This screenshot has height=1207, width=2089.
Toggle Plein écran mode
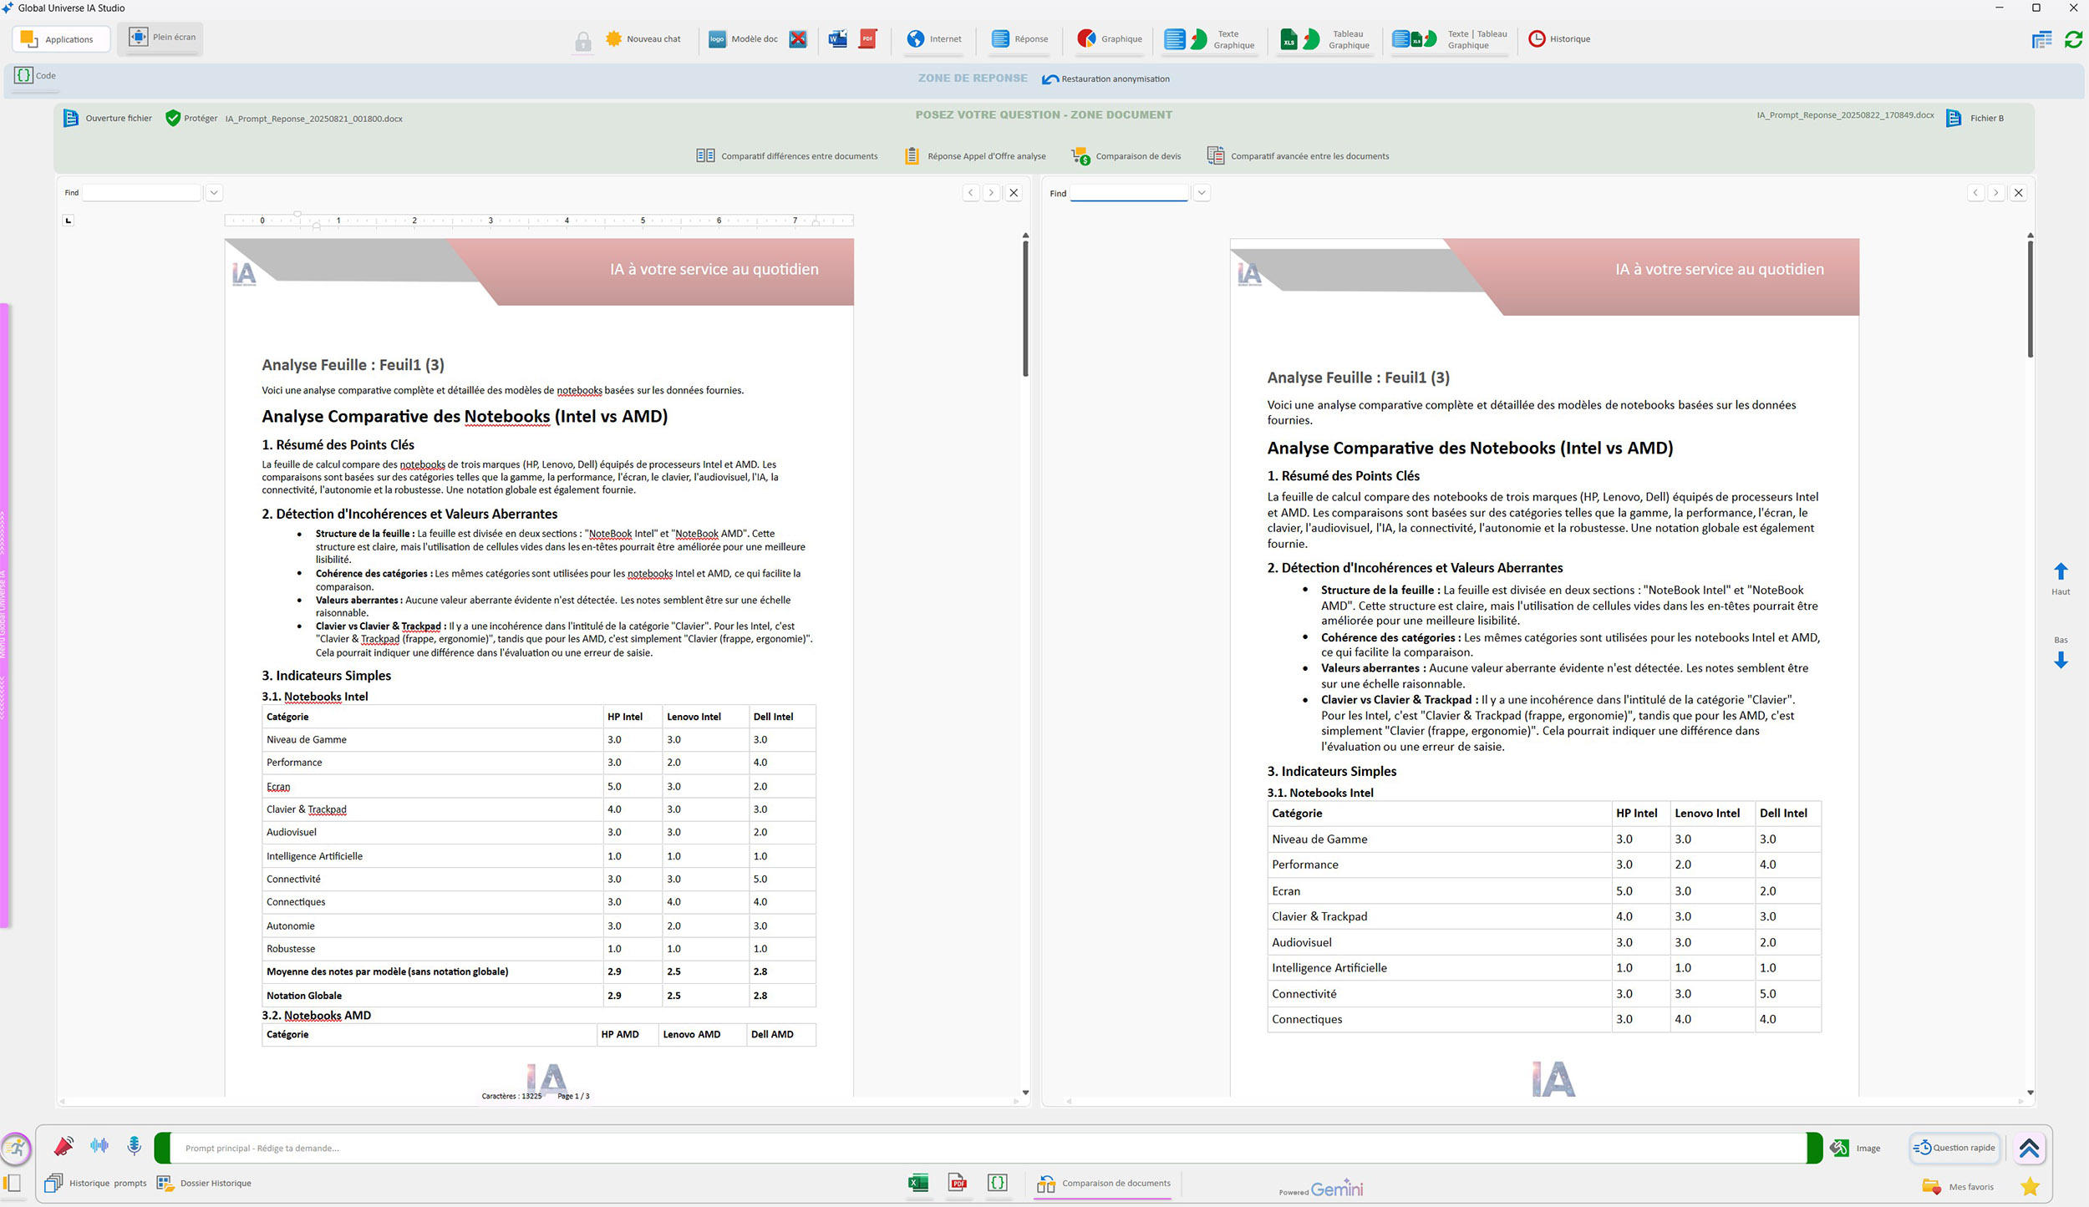click(x=161, y=38)
